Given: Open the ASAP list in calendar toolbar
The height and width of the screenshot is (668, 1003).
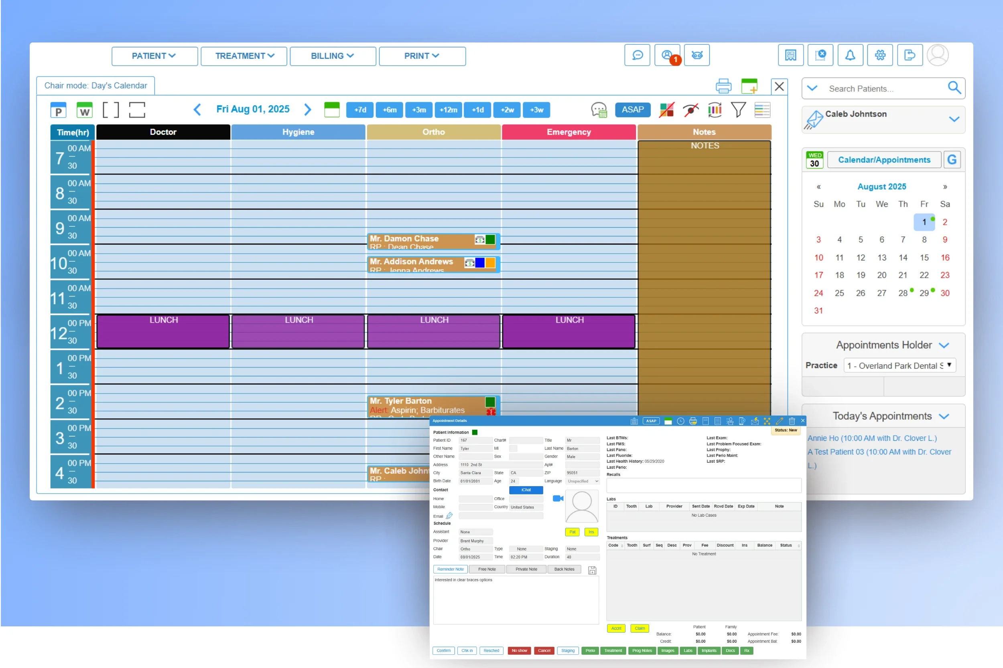Looking at the screenshot, I should 632,110.
